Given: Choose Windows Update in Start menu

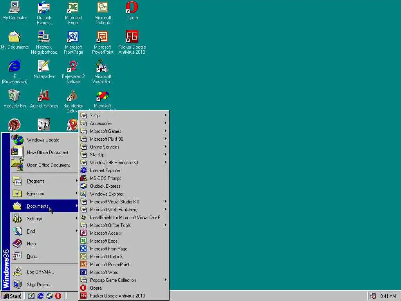Looking at the screenshot, I should tap(44, 140).
